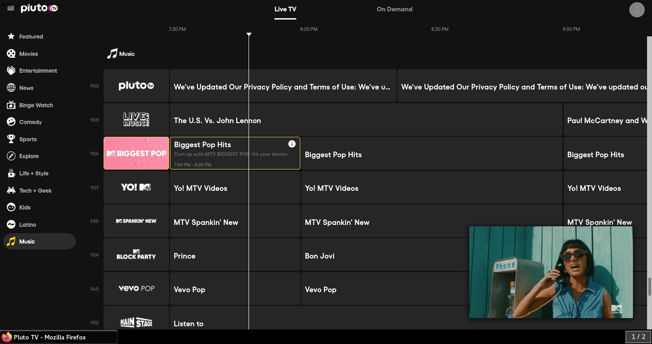Select Biggest Pop Hits at 8:00 PM
Viewport: 652px width, 344px height.
tap(432, 153)
